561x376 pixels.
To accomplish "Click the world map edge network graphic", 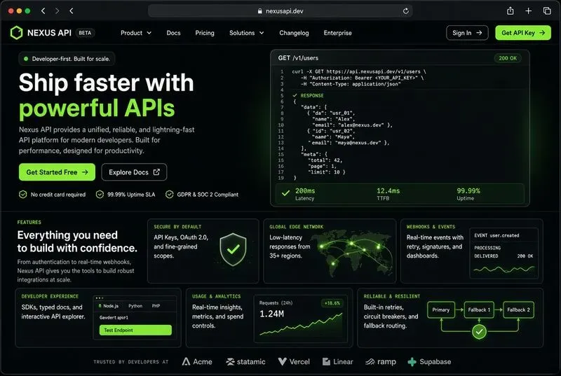I will [x=353, y=253].
